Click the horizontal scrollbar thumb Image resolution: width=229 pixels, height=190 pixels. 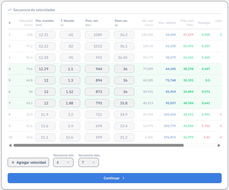point(99,145)
